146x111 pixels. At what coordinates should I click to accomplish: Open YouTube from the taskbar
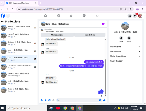click(x=58, y=108)
